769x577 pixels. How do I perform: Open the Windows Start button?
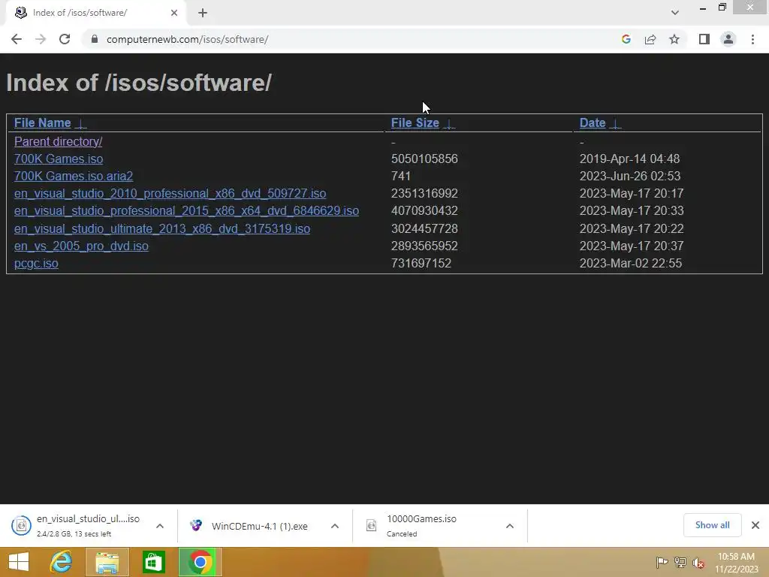[19, 562]
